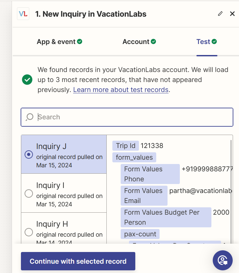Click the form_values field label

134,157
